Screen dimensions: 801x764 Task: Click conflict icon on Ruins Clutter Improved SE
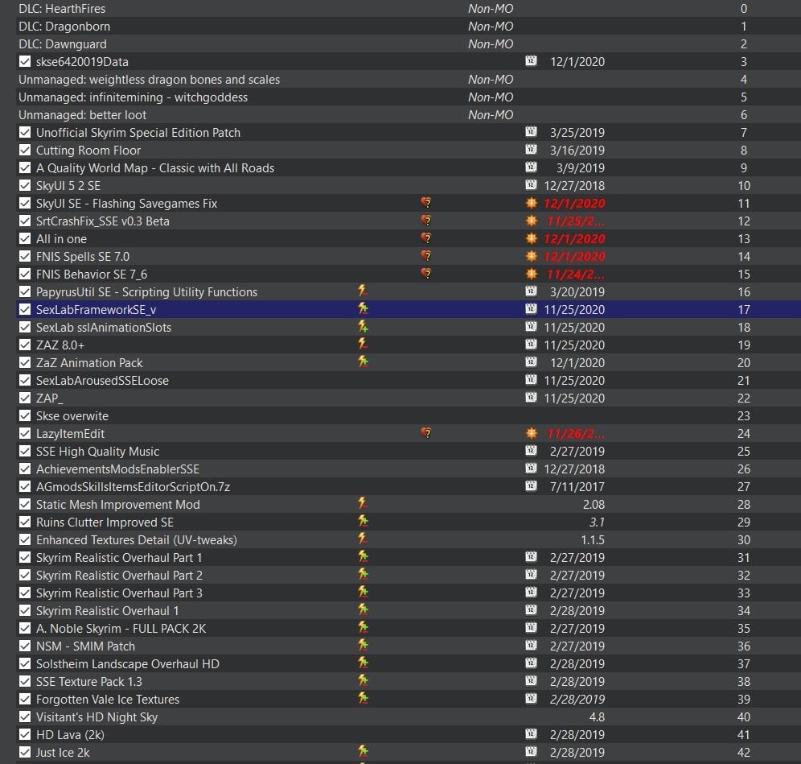pos(363,521)
